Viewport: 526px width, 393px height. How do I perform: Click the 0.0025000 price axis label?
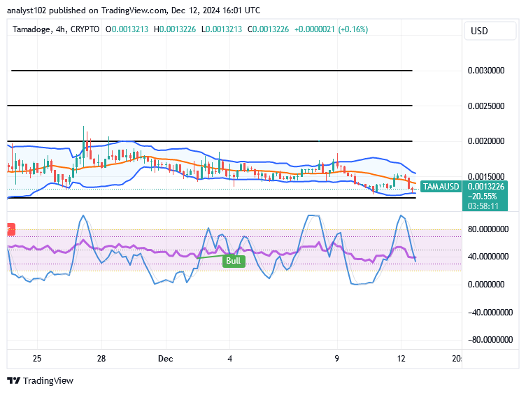coord(486,106)
